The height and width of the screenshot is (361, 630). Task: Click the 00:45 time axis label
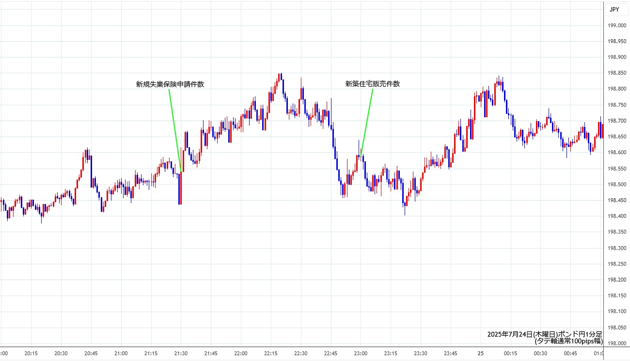tap(570, 354)
